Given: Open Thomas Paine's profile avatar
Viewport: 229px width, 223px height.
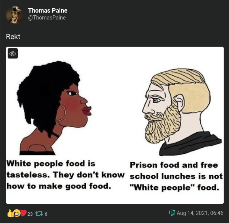Looking at the screenshot, I should coord(15,15).
